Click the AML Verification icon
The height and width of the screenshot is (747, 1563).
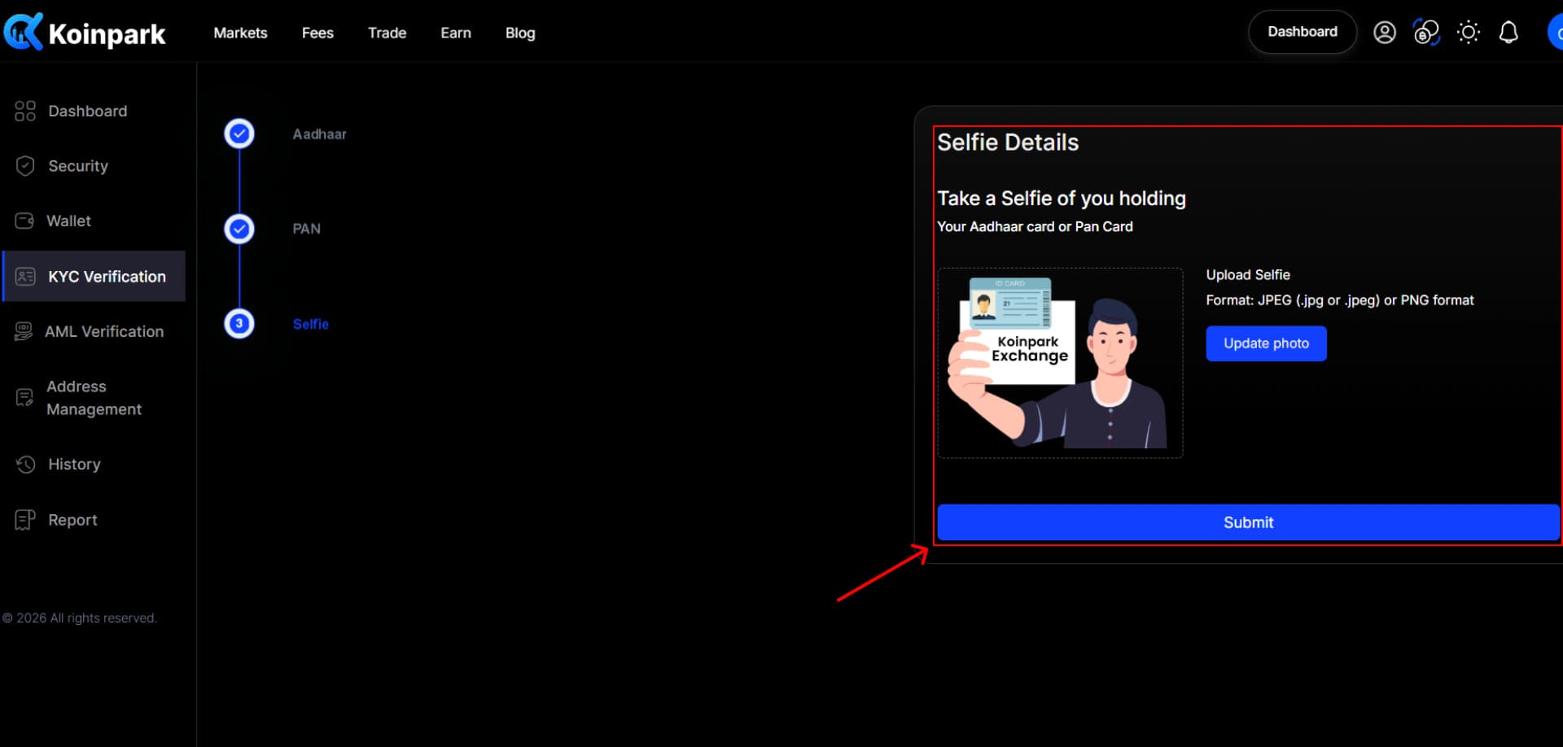point(24,331)
